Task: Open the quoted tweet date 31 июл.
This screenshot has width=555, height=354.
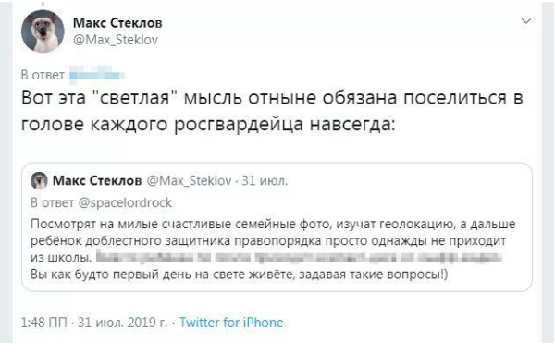Action: point(265,181)
